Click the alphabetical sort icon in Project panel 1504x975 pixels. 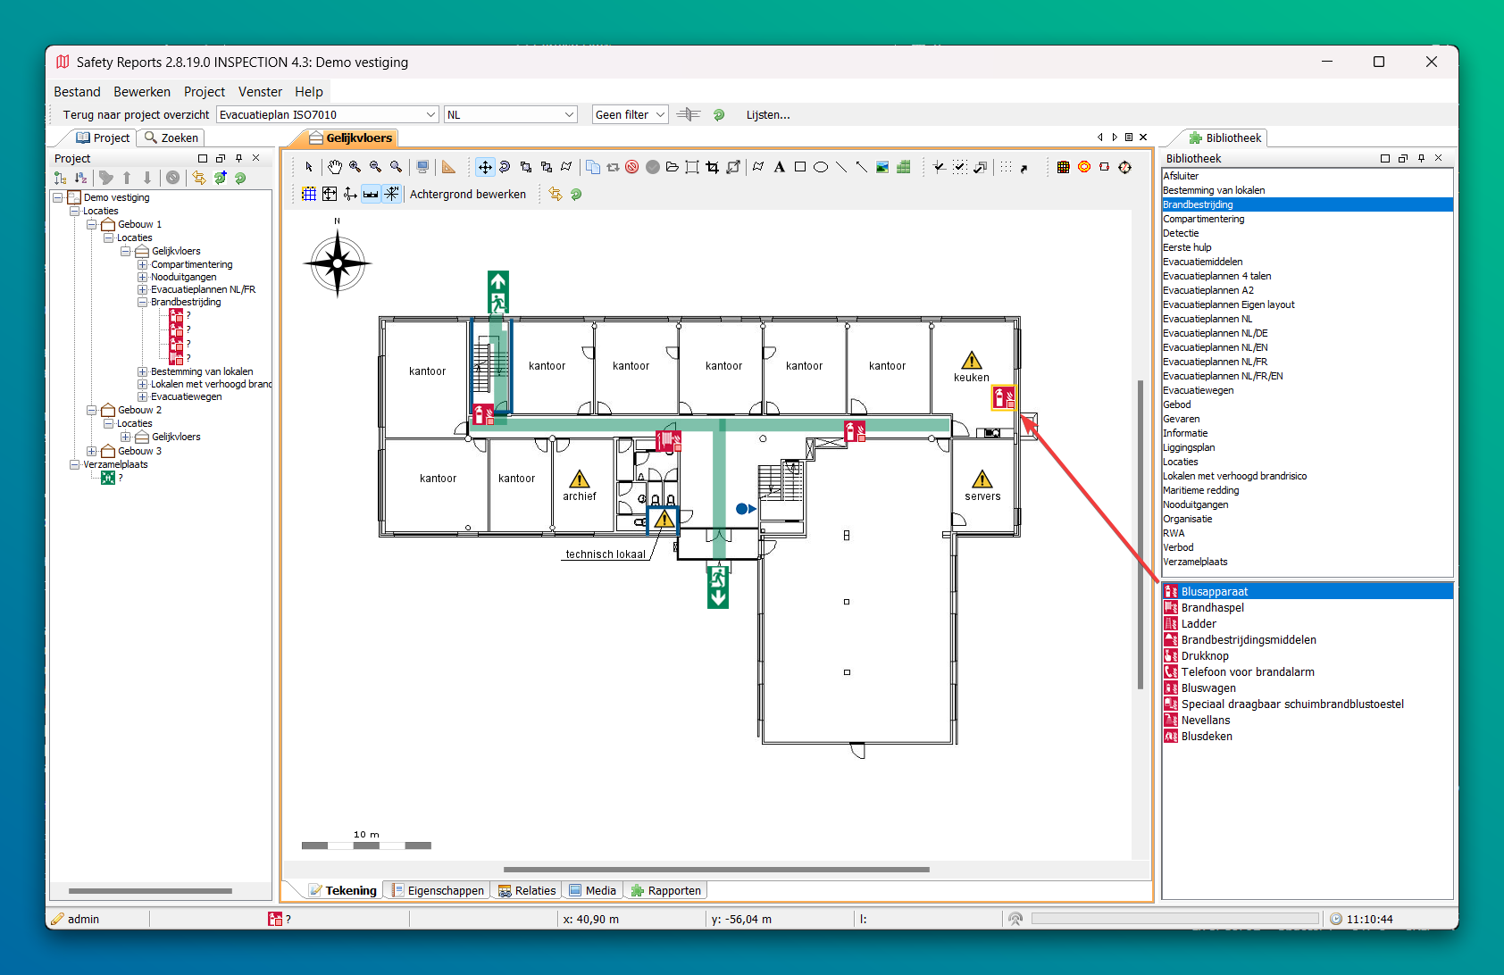click(80, 178)
